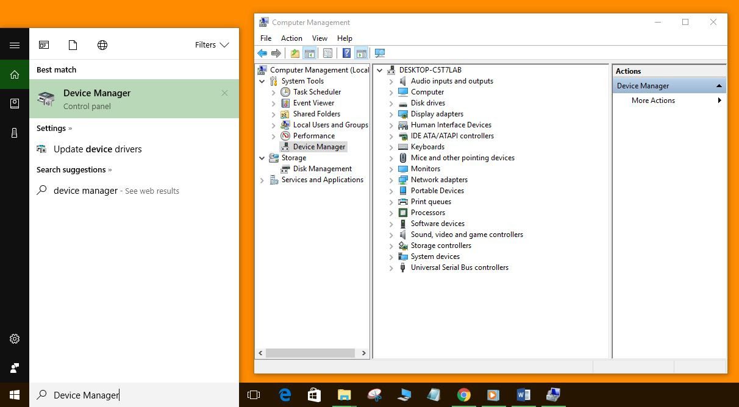Image resolution: width=739 pixels, height=407 pixels.
Task: Expand the Display adapters node
Action: [391, 114]
